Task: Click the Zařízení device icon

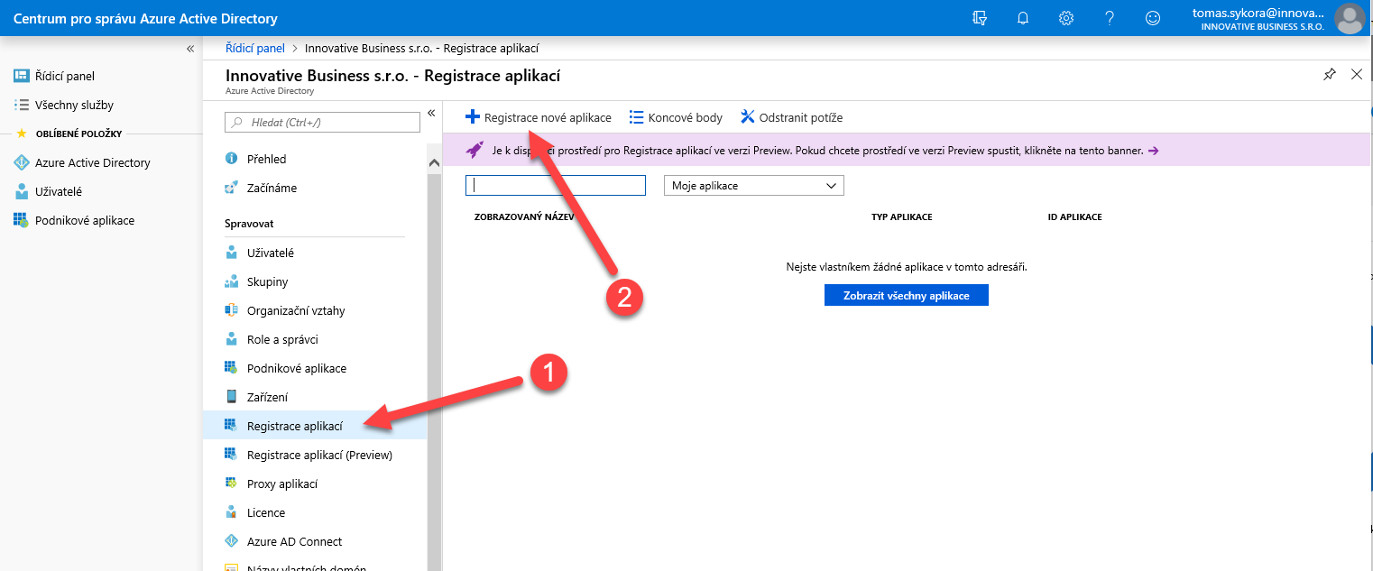Action: coord(231,397)
